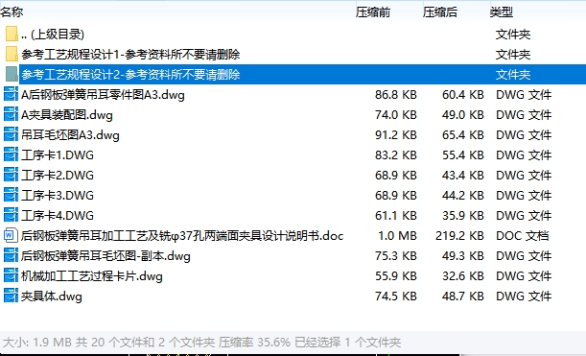The image size is (586, 356).
Task: Click the 91.2 KB size value
Action: click(396, 135)
